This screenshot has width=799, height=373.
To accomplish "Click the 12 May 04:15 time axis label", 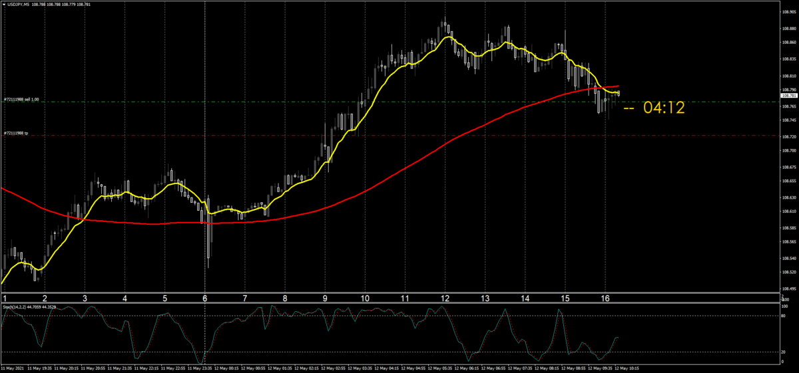I will coord(386,368).
